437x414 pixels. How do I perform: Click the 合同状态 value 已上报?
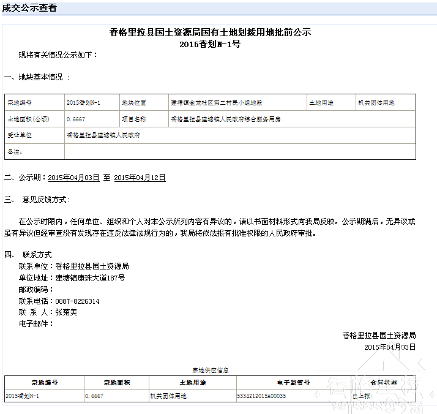click(x=362, y=396)
